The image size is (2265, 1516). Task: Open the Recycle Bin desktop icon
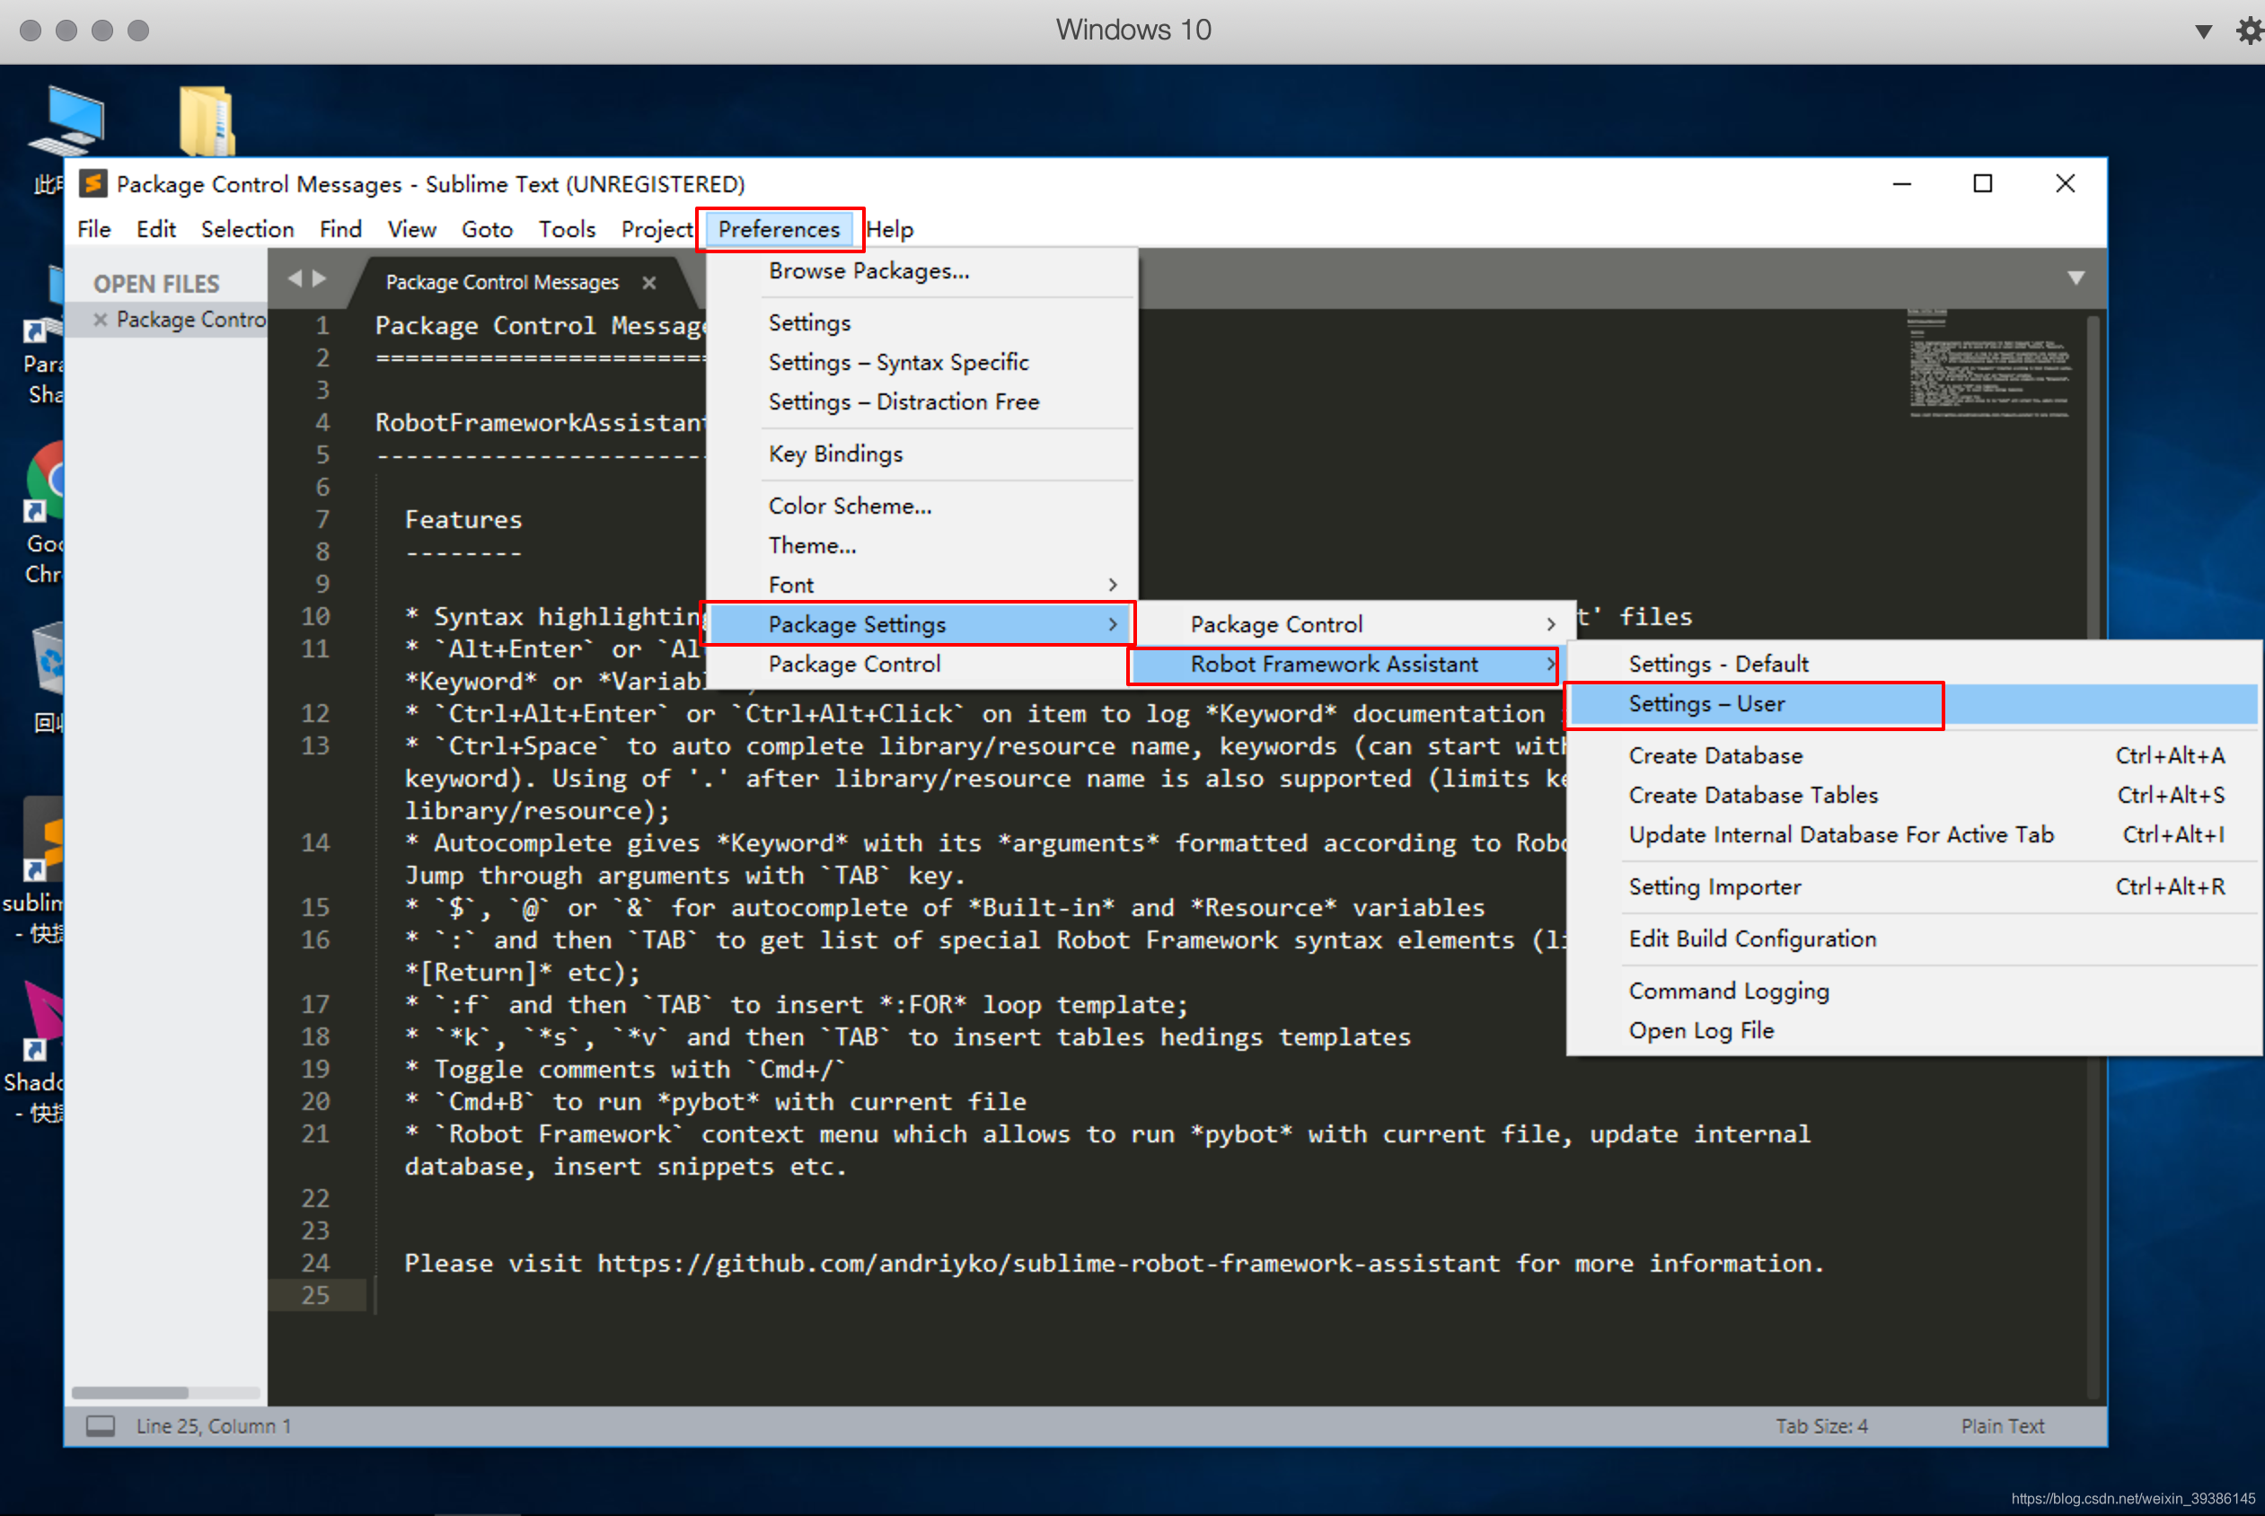point(47,677)
